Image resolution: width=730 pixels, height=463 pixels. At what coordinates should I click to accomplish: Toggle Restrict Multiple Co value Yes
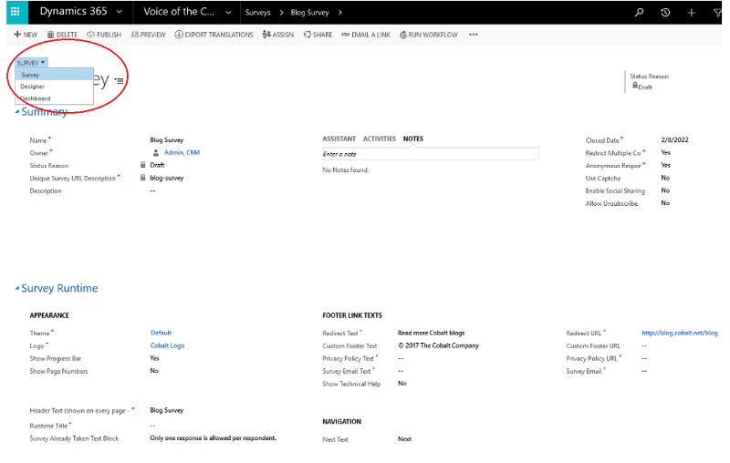pos(666,152)
